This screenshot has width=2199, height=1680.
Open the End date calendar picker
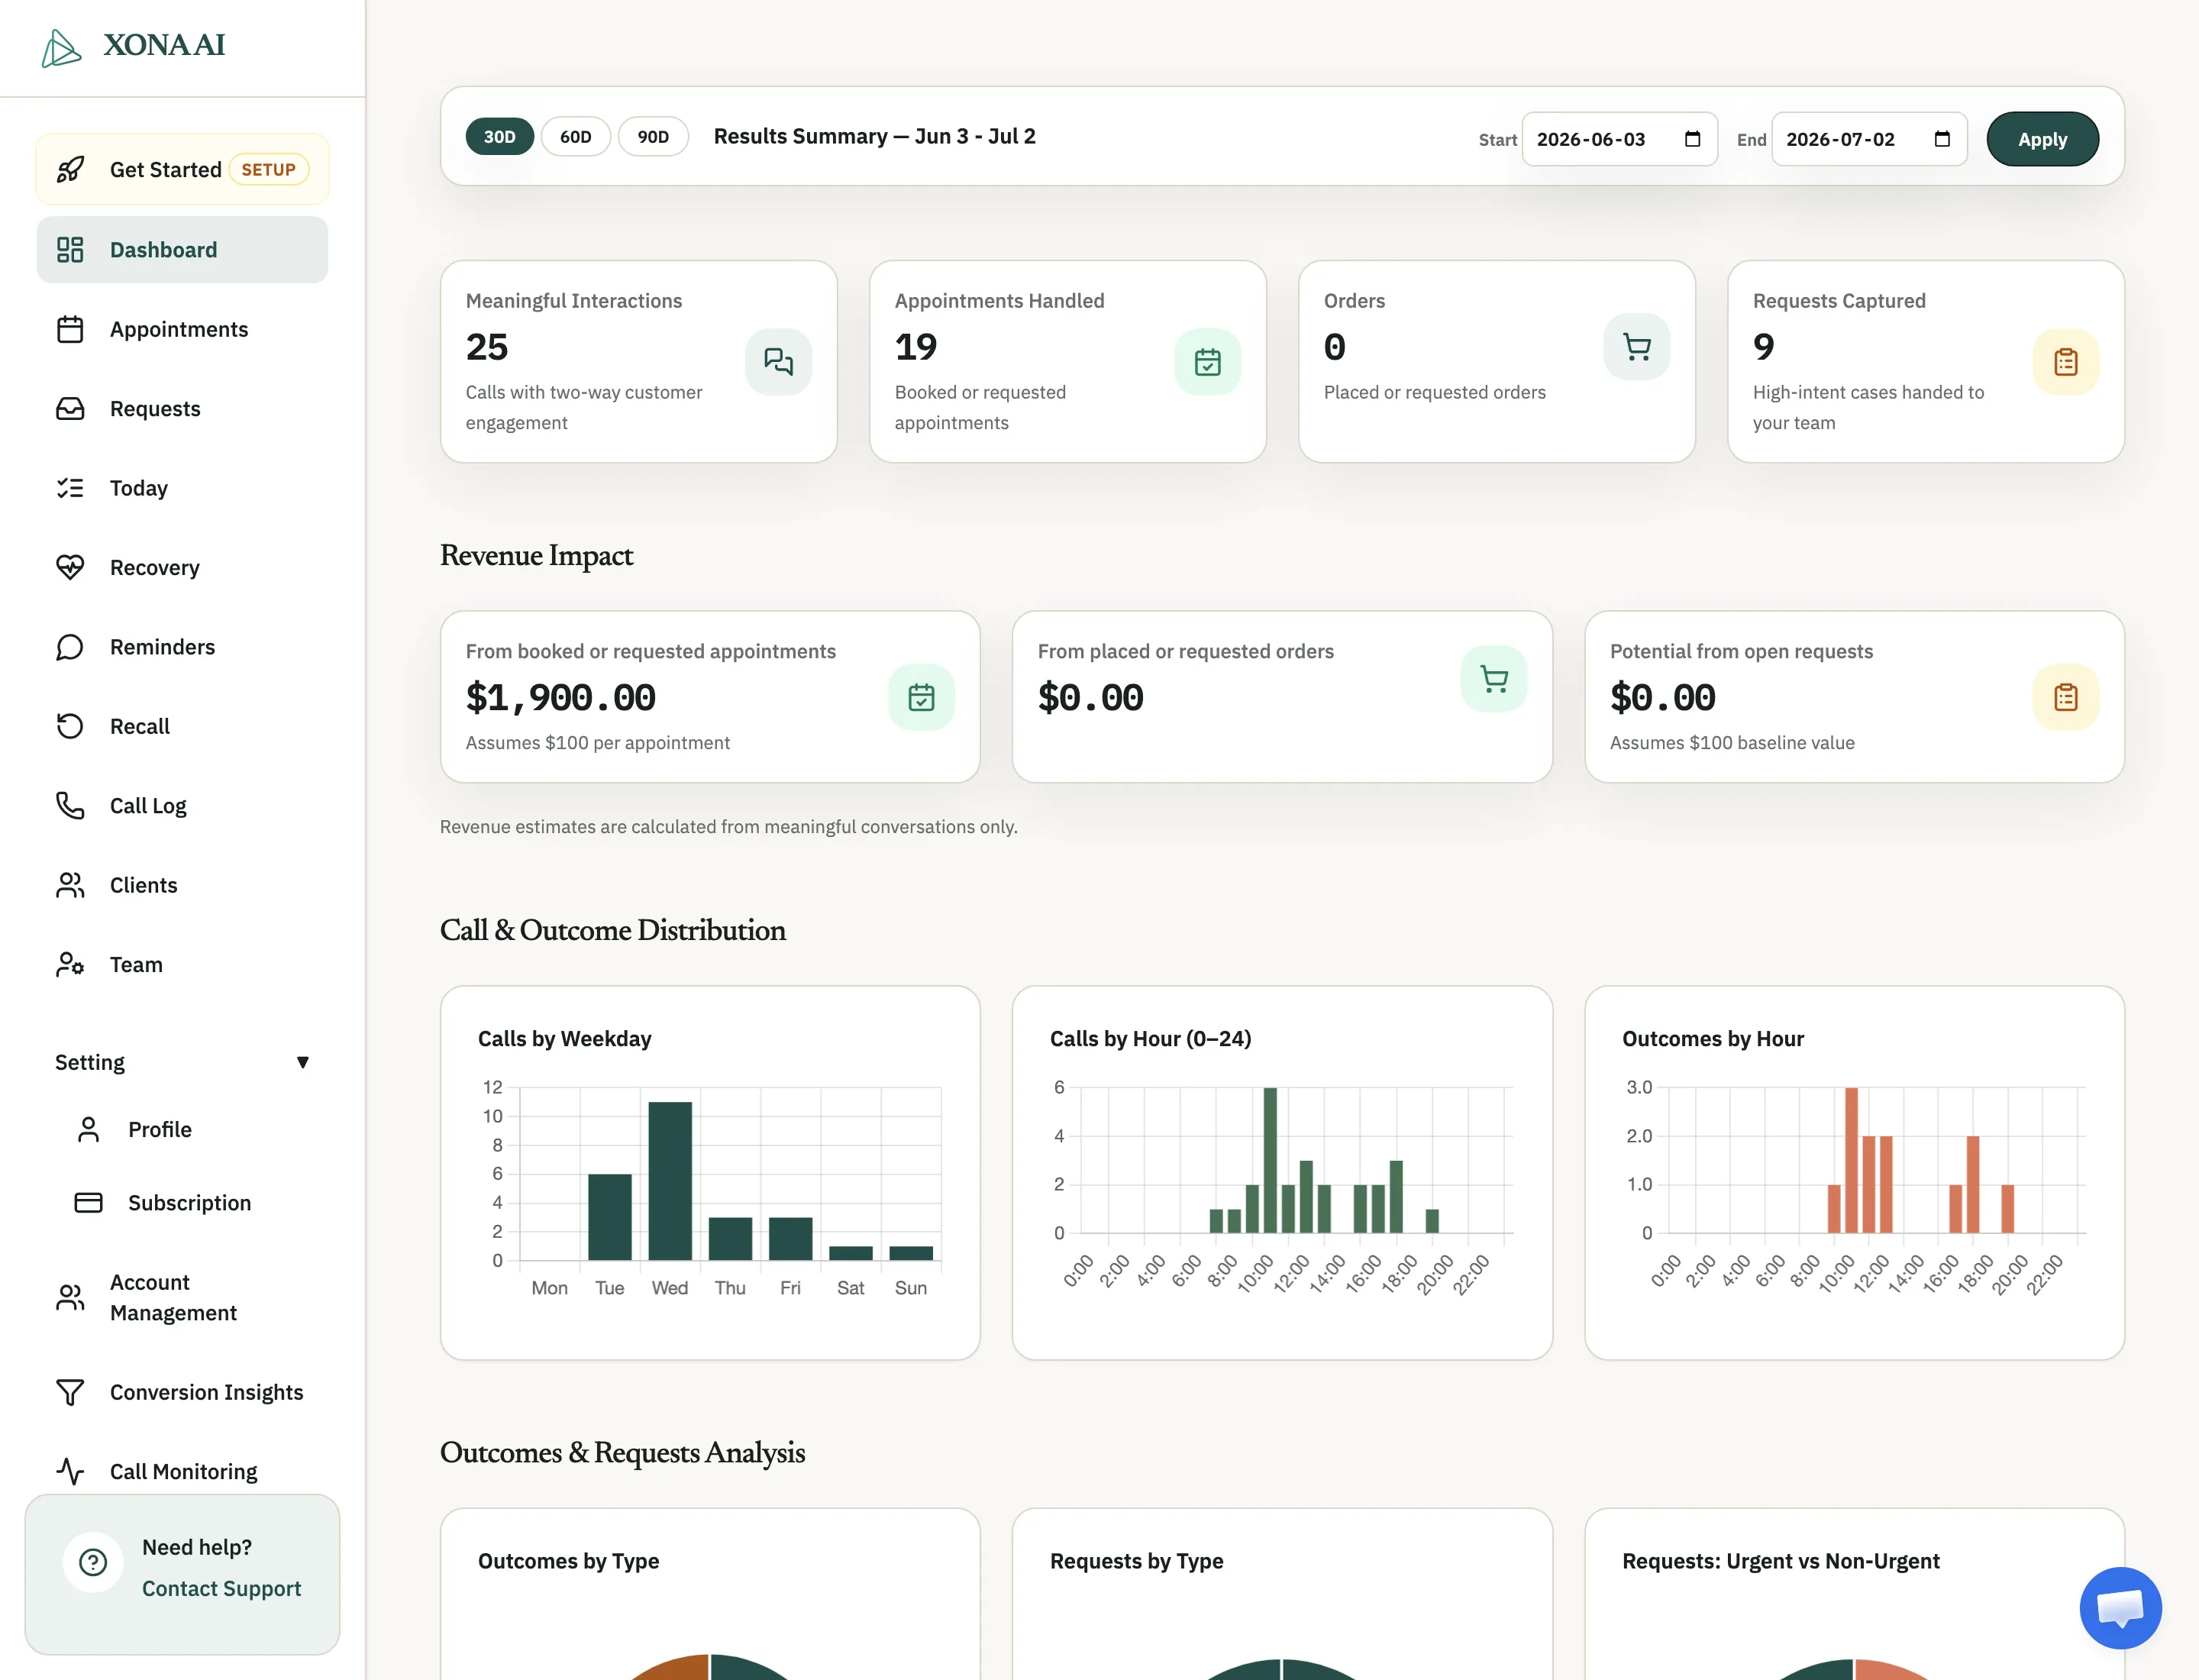(x=1941, y=139)
